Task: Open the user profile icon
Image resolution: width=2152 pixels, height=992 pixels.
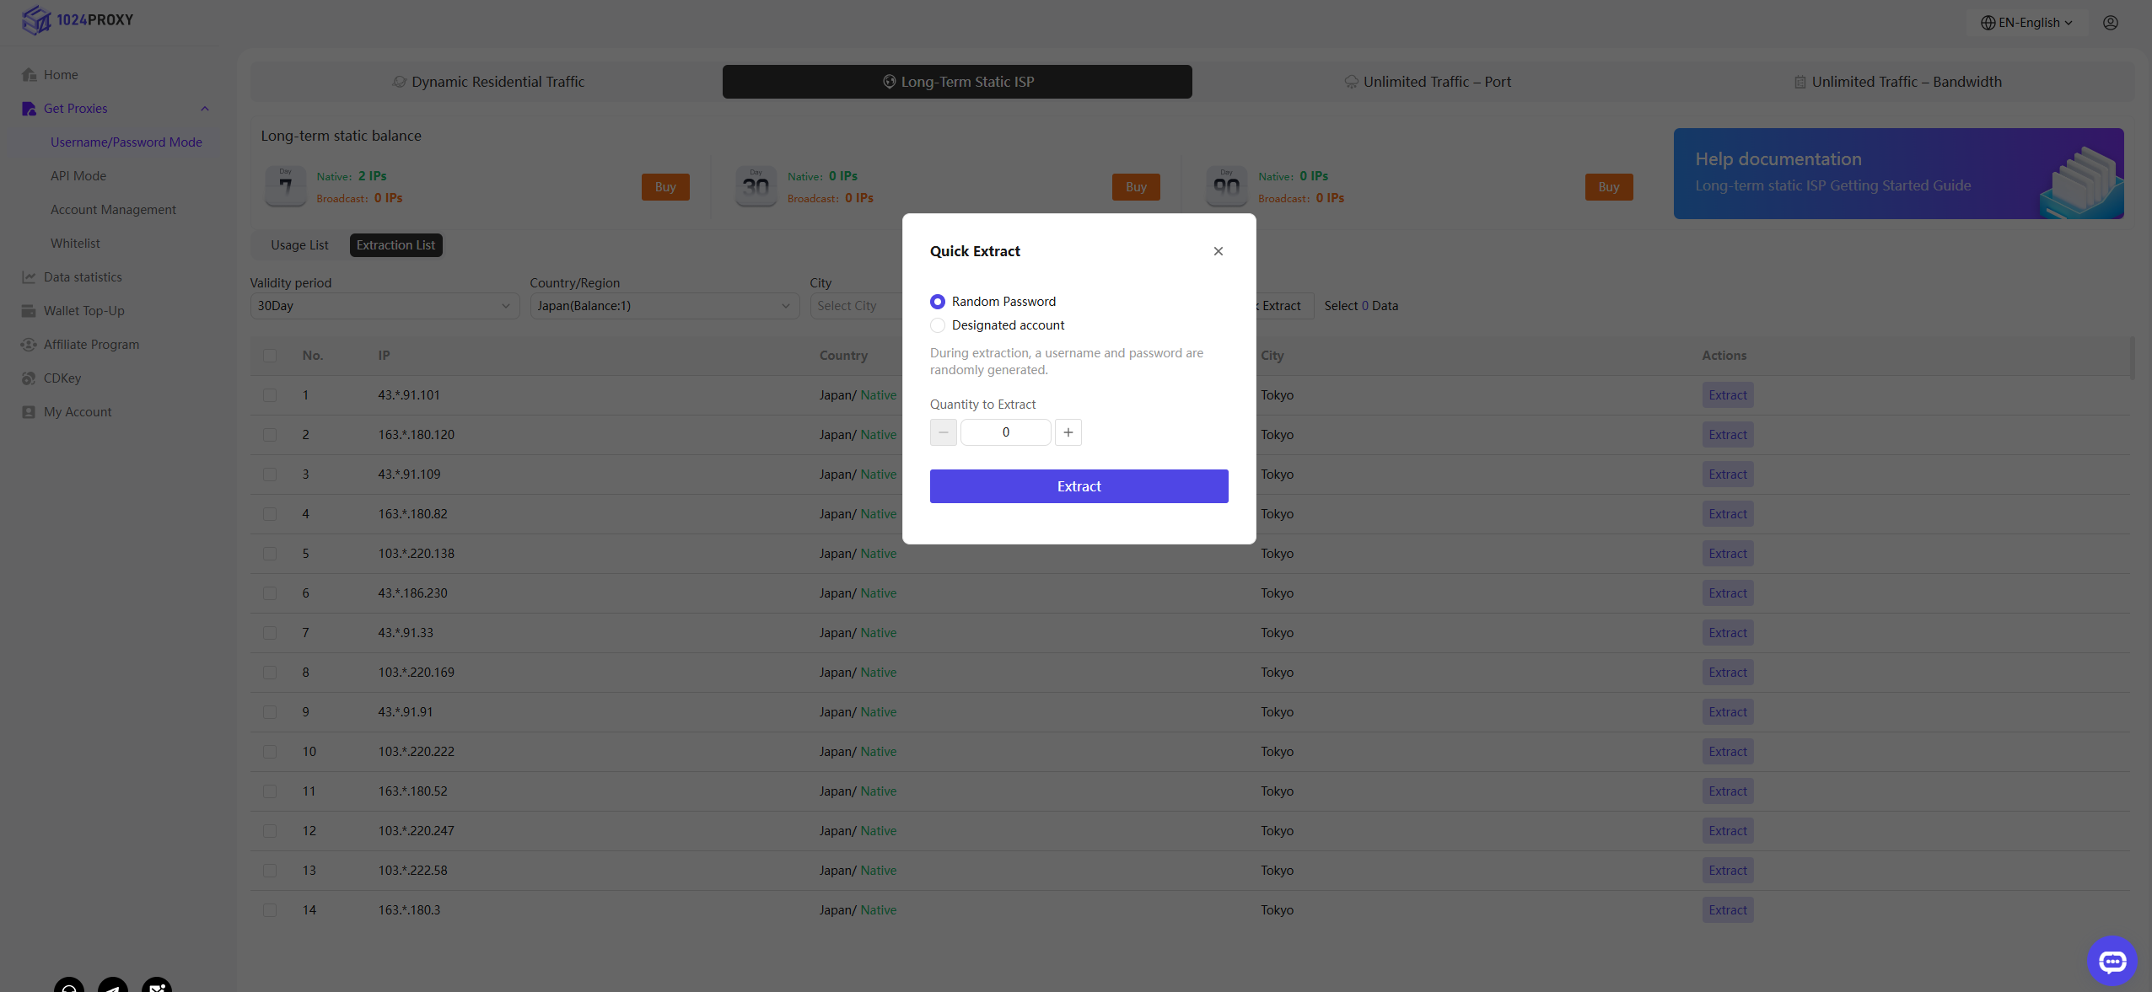Action: tap(2110, 23)
